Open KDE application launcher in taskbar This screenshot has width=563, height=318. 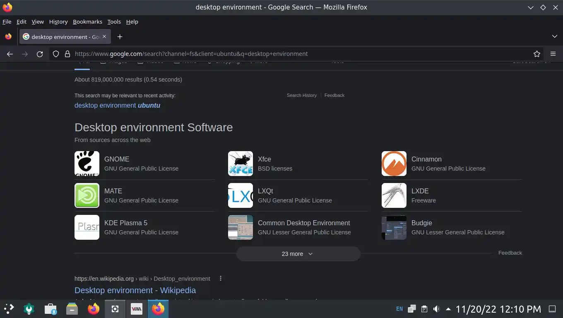(x=9, y=309)
